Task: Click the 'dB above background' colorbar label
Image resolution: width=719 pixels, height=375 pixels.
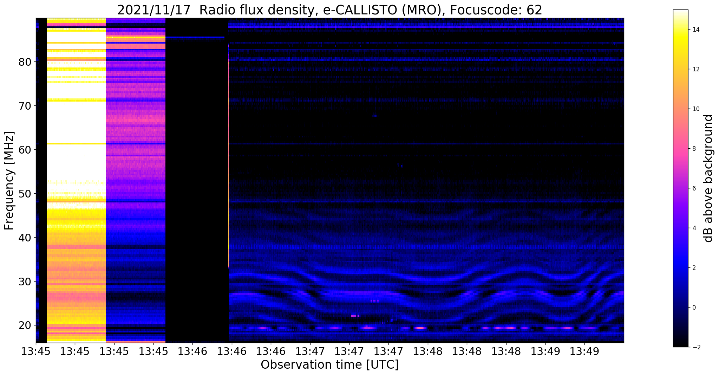Action: click(708, 178)
